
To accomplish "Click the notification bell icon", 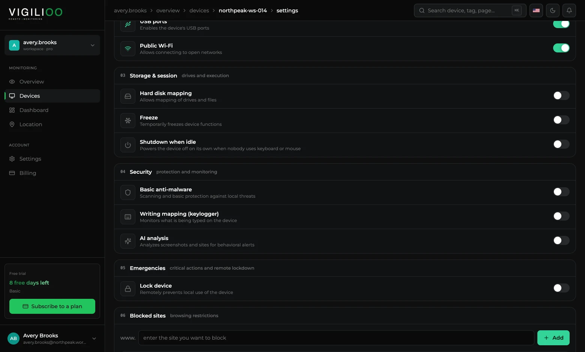I will [x=569, y=10].
